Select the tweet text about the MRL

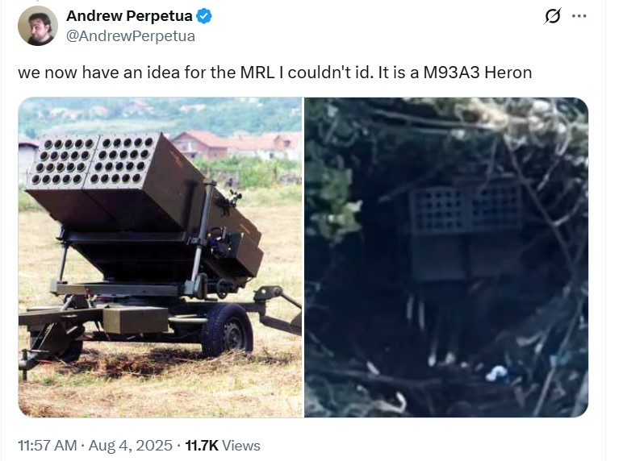pyautogui.click(x=275, y=73)
